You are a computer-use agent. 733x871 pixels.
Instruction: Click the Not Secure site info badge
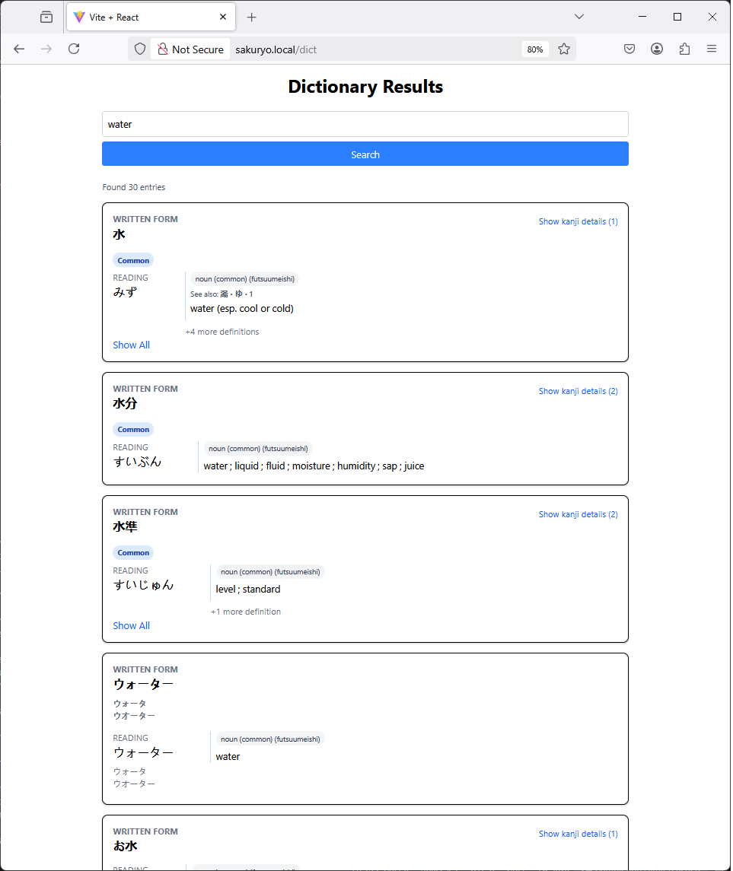point(190,49)
